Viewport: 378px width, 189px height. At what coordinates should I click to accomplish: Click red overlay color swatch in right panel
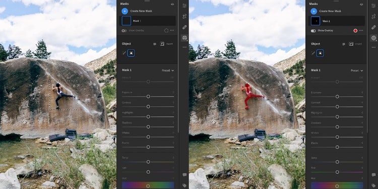355,31
